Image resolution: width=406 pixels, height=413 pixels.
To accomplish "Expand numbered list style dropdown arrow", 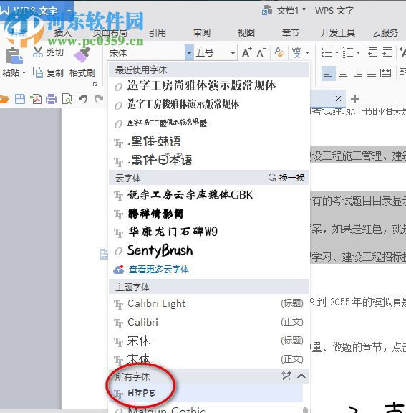I will (x=359, y=52).
